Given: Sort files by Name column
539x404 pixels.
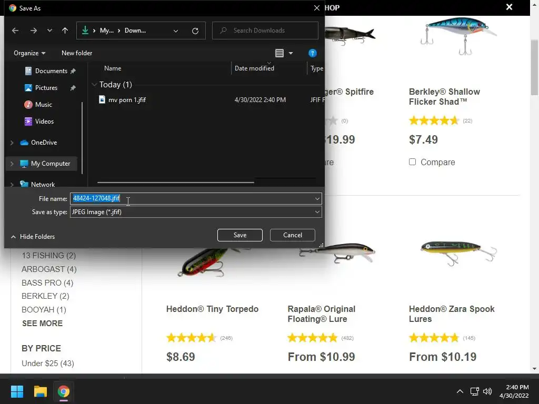Looking at the screenshot, I should (113, 68).
